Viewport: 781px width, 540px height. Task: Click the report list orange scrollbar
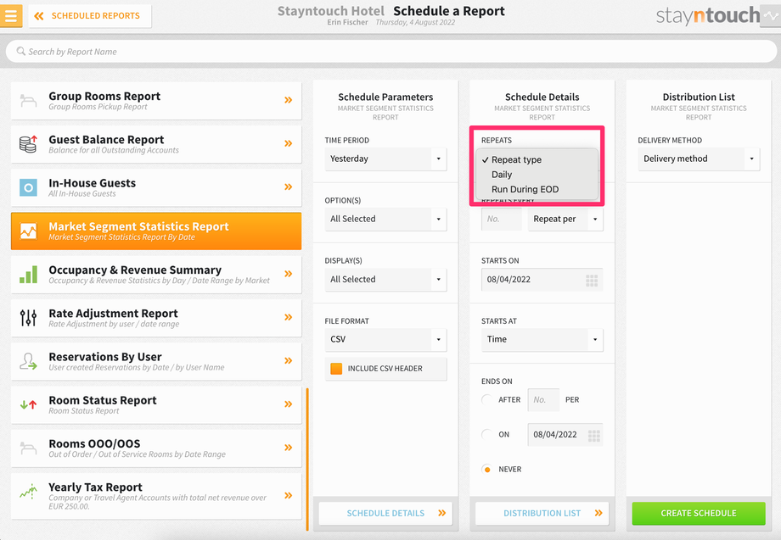tap(307, 459)
